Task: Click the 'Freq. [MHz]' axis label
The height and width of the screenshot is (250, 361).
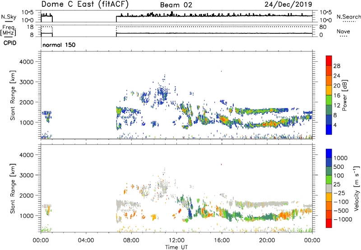Action: [x=8, y=31]
